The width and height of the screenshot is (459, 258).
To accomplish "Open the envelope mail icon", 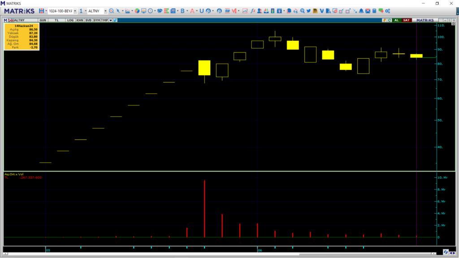I will point(368,11).
